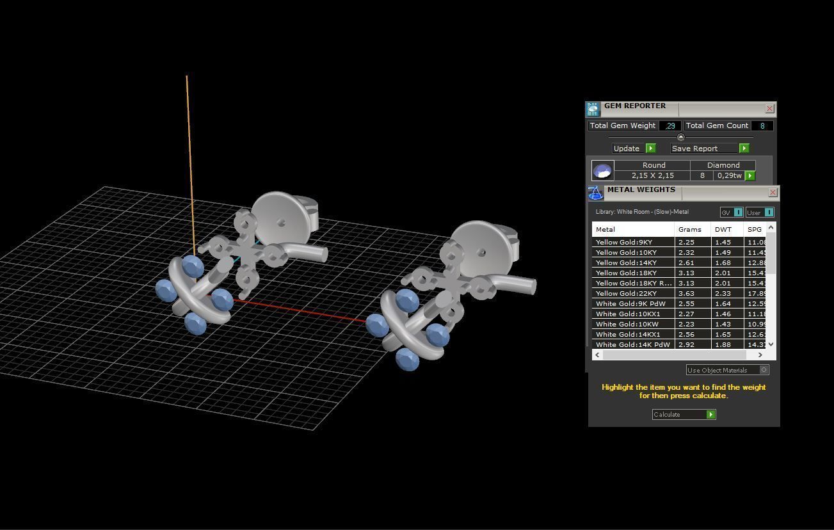The image size is (834, 530).
Task: Click the 3.63 grams value for 22KY
Action: [x=686, y=293]
